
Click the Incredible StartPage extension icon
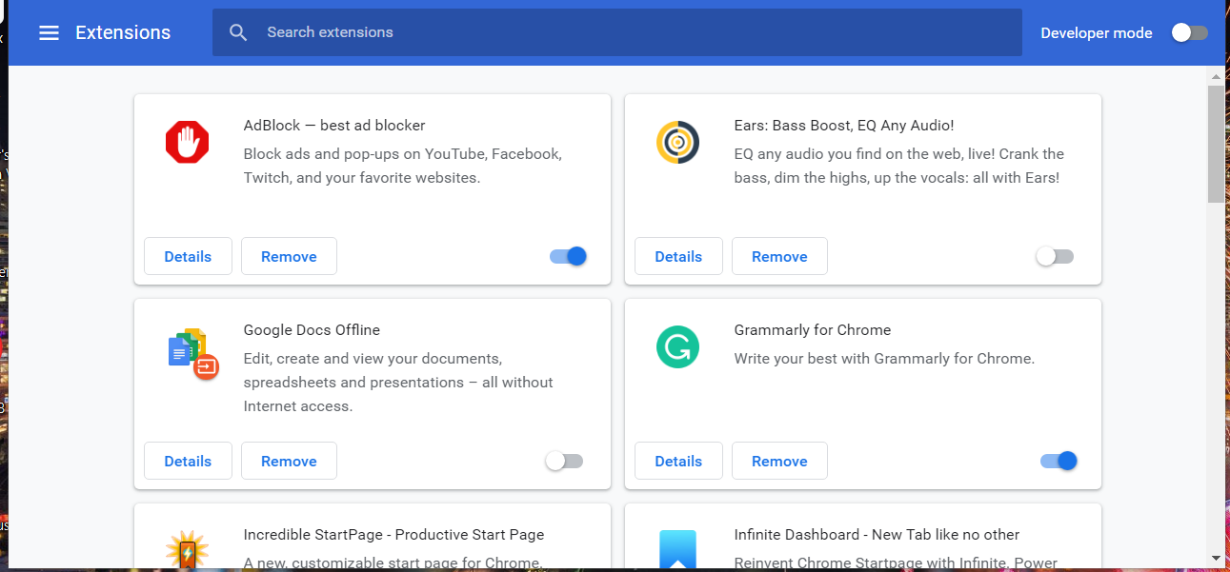click(x=187, y=551)
